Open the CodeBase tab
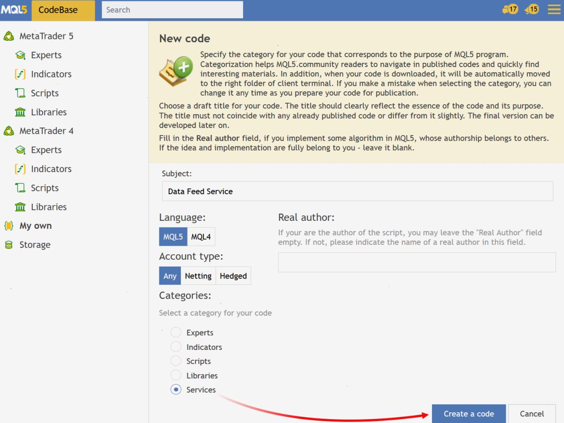Image resolution: width=564 pixels, height=423 pixels. coord(63,10)
